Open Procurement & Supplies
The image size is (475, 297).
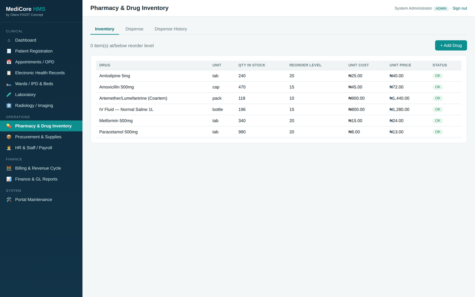click(x=41, y=137)
